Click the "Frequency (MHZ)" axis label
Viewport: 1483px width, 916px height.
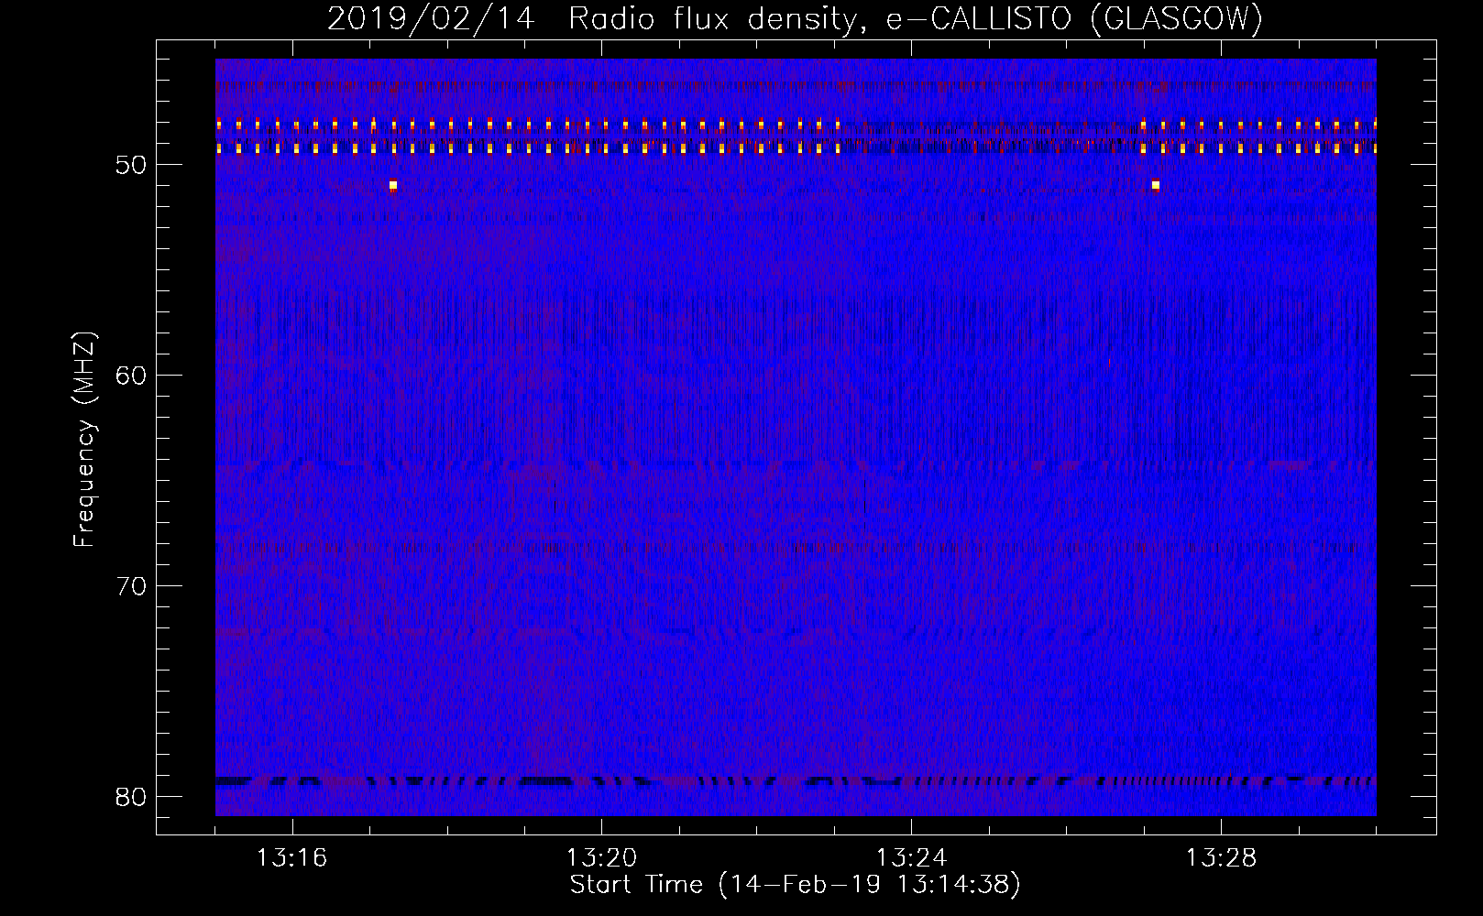coord(83,440)
